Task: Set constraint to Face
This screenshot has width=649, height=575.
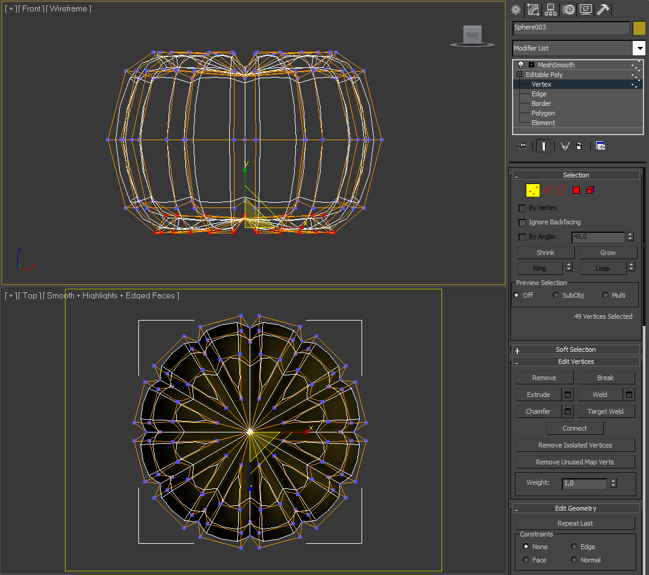Action: (526, 560)
